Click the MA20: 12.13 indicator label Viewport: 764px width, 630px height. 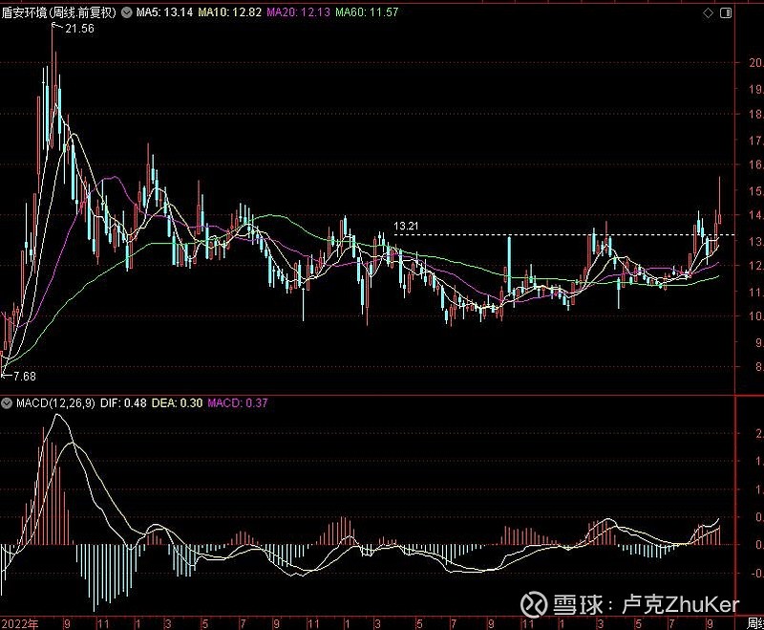pyautogui.click(x=298, y=12)
